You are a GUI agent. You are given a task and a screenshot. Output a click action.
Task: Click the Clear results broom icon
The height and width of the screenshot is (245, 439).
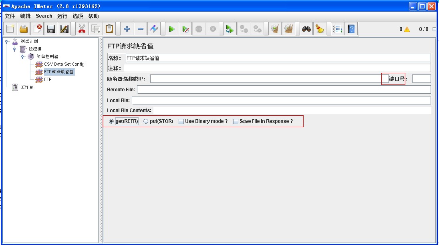(275, 29)
